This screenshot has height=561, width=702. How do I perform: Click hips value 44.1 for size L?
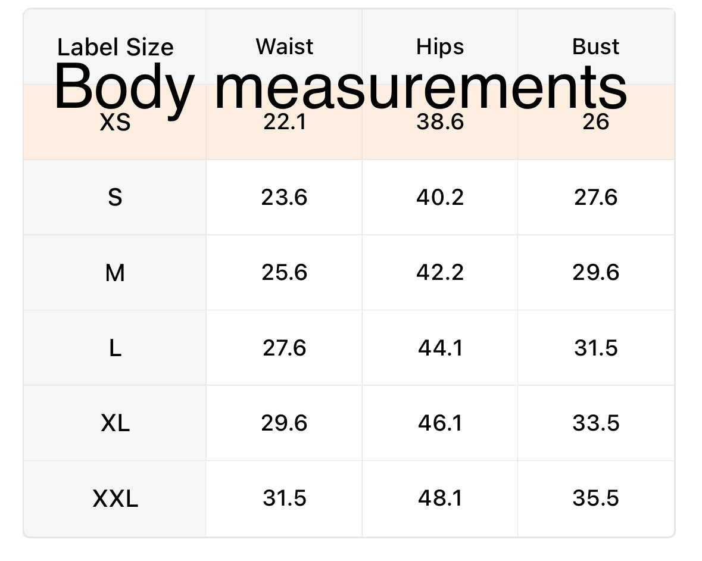440,348
